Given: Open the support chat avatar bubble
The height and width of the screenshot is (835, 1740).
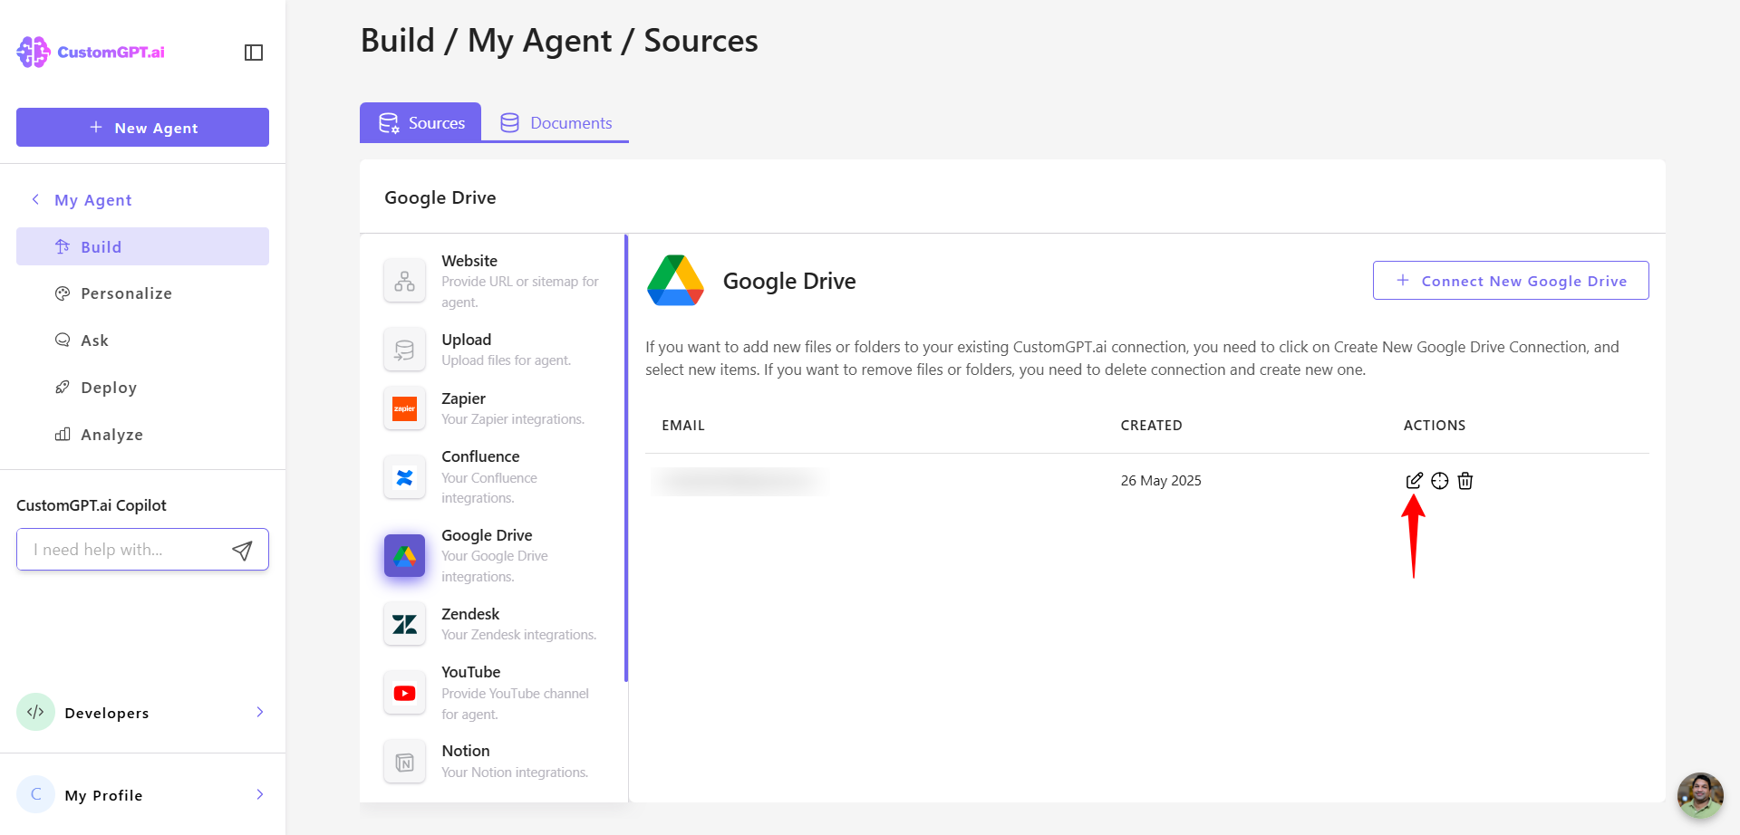Looking at the screenshot, I should coord(1700,795).
